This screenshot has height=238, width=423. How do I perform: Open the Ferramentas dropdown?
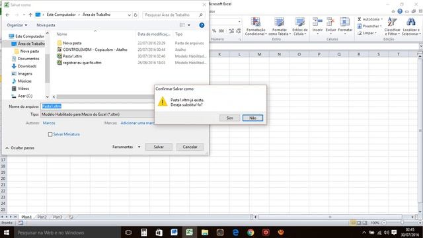coord(126,147)
